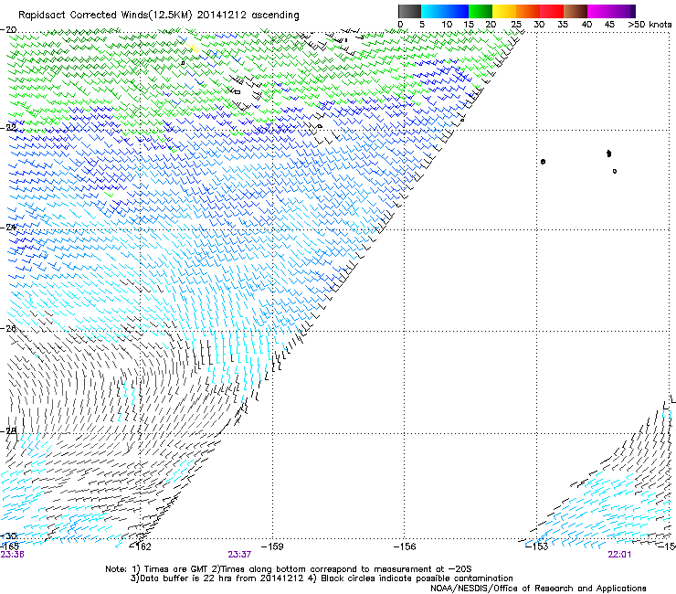Click the cyan-to-blue 5–15 knots legend gradient

445,11
